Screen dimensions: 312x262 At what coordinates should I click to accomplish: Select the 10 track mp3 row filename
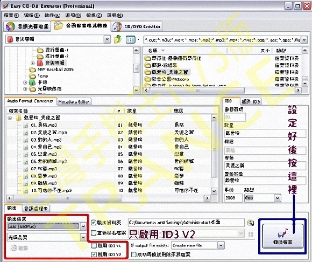pos(51,191)
